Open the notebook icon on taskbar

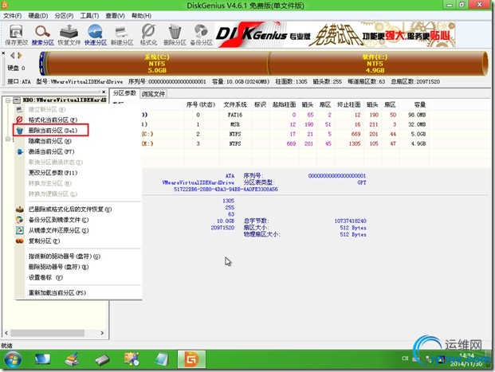[x=162, y=359]
